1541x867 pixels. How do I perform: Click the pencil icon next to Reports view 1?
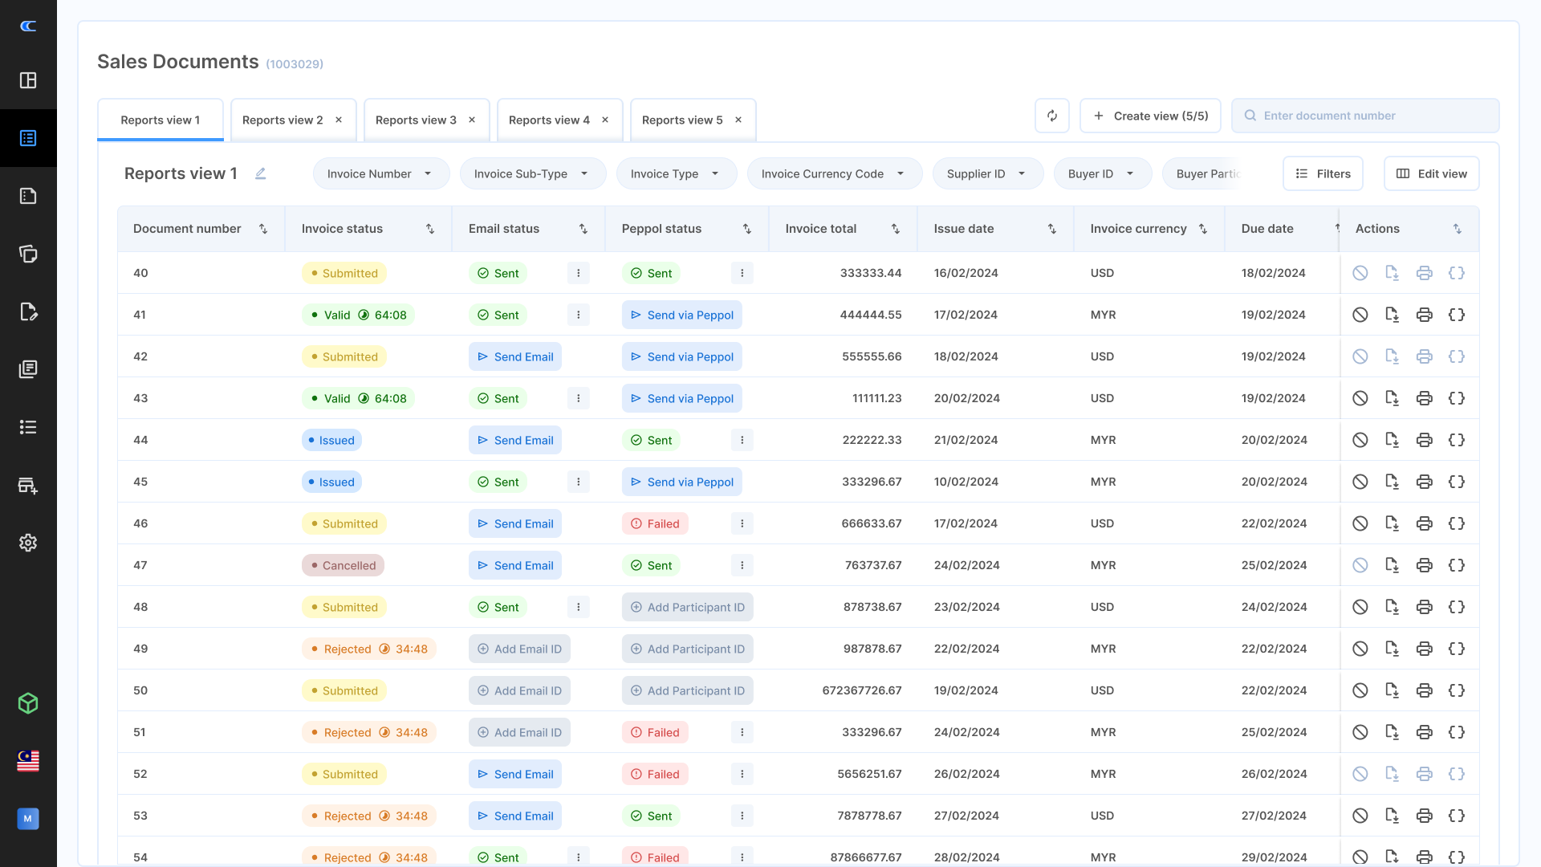click(x=260, y=173)
